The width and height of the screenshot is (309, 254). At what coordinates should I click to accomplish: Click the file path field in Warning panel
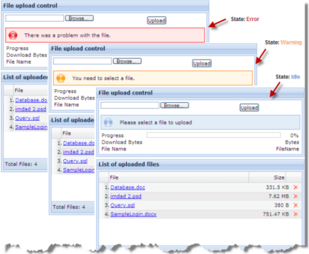(x=82, y=61)
